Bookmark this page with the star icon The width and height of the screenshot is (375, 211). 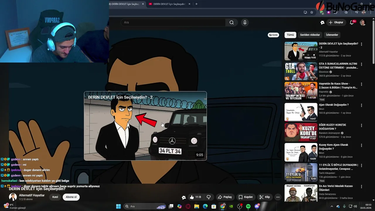312,12
